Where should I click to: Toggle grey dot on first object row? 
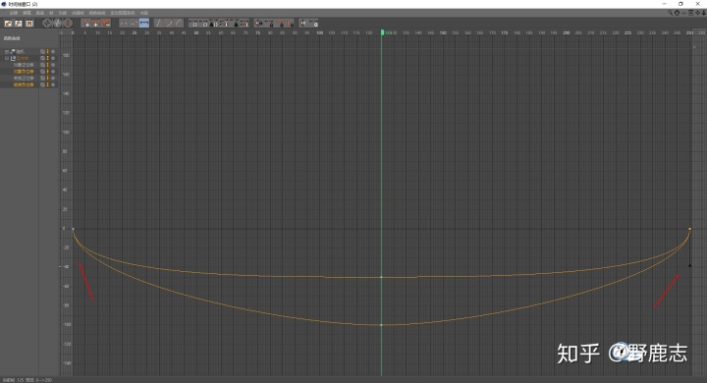coord(53,51)
